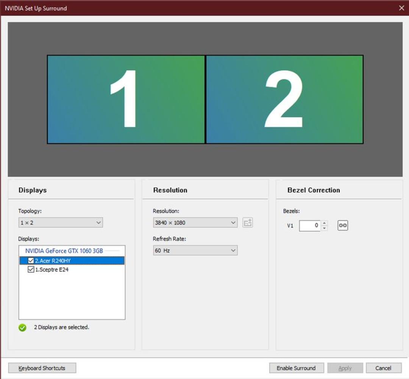Click the custom resolution icon
Image resolution: width=409 pixels, height=379 pixels.
(x=248, y=223)
